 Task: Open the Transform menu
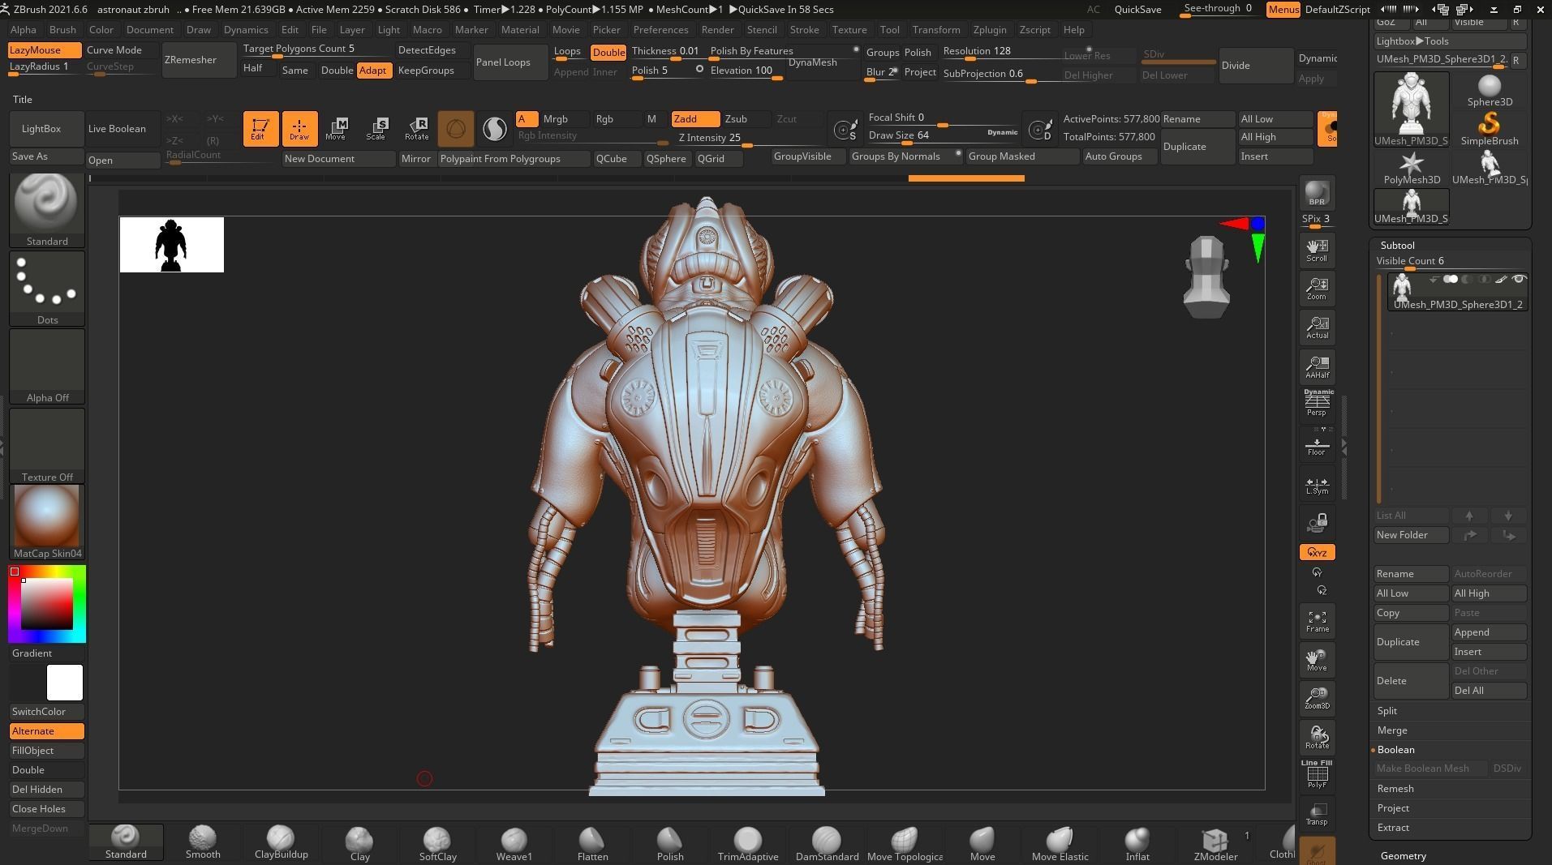point(935,30)
